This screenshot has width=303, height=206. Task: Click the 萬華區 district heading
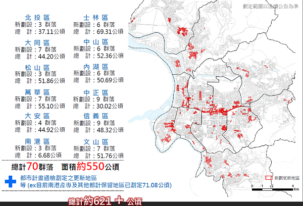point(37,92)
